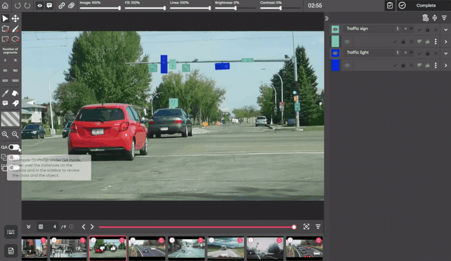
Task: Undo the last action
Action: 17,6
